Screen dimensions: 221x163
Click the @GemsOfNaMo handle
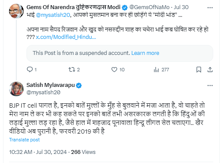click(149, 7)
